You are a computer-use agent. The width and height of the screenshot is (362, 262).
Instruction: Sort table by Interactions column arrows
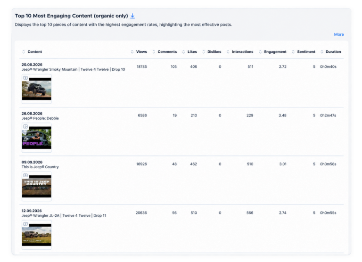point(228,52)
